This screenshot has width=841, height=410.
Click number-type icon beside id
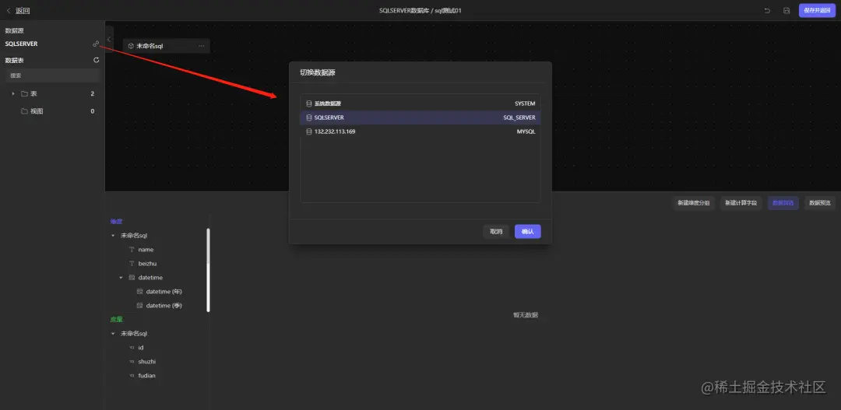click(132, 348)
